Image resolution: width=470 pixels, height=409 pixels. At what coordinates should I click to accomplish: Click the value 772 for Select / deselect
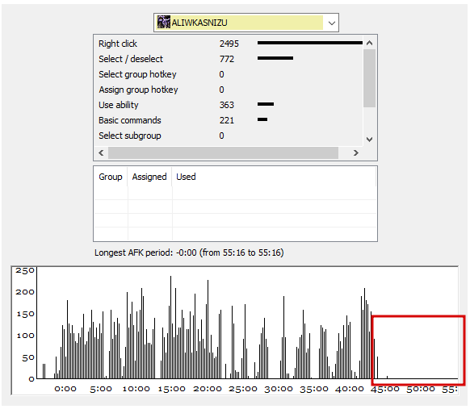point(227,59)
